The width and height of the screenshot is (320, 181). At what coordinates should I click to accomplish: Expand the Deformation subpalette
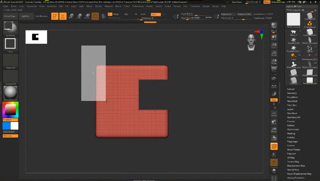(x=293, y=129)
